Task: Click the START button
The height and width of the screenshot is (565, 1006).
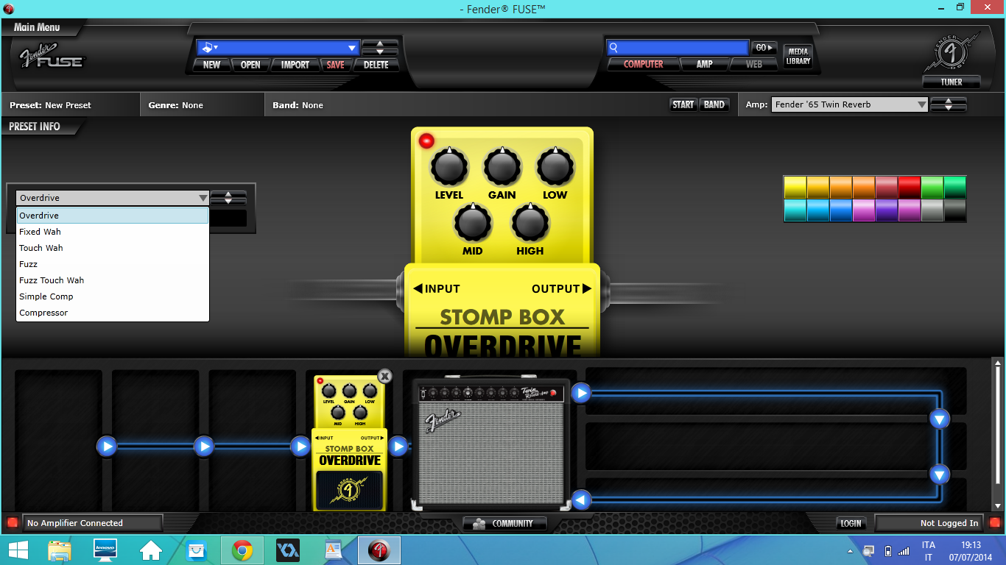Action: [x=683, y=104]
